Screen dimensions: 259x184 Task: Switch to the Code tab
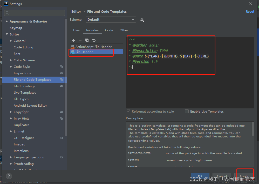[109, 30]
